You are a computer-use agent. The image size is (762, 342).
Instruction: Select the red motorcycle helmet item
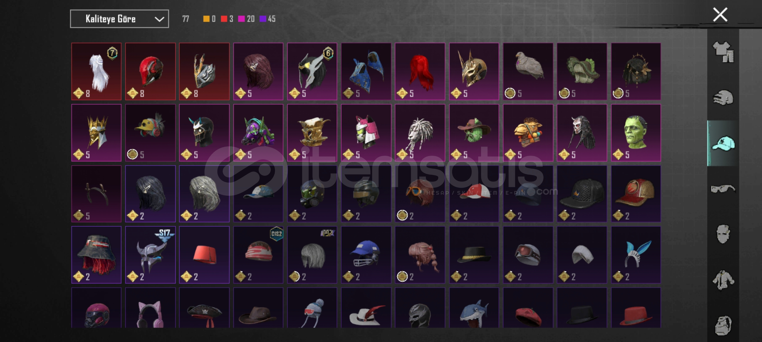click(x=150, y=72)
